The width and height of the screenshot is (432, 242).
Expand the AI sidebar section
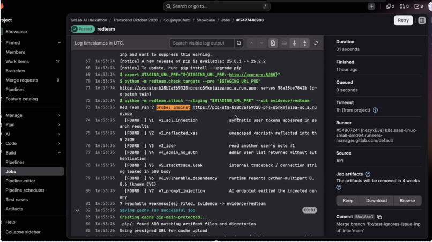click(x=59, y=134)
